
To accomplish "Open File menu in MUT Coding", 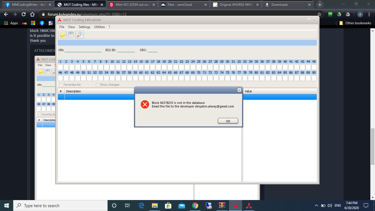I will tap(62, 27).
